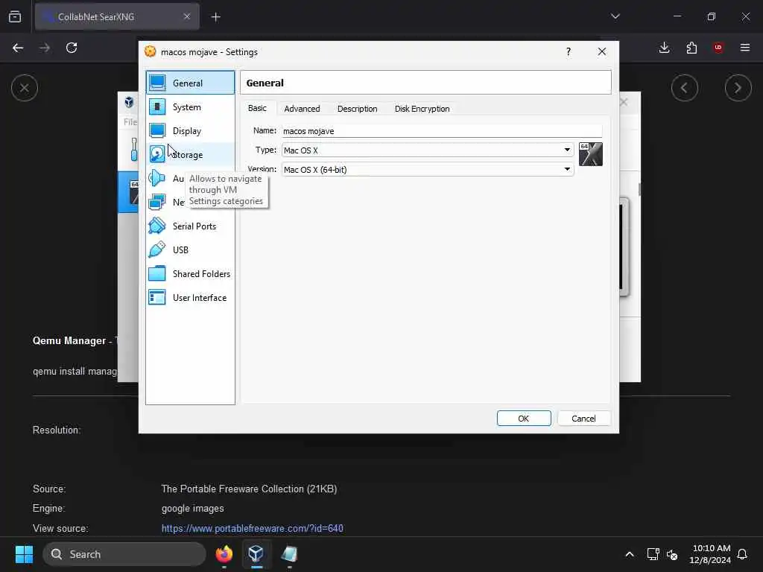Close the image preview with circled X
Viewport: 763px width, 572px height.
(25, 88)
